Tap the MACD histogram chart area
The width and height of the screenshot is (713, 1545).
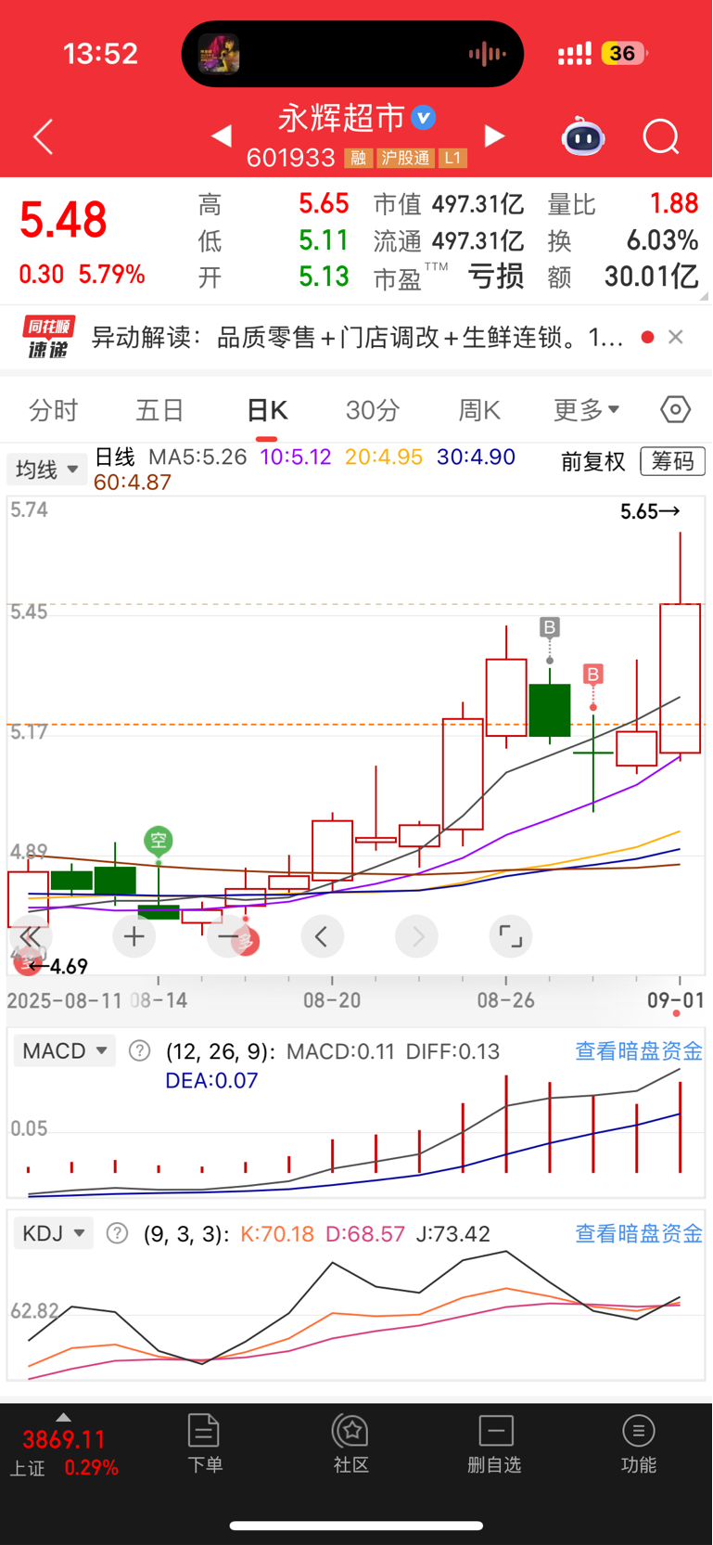(x=356, y=1132)
